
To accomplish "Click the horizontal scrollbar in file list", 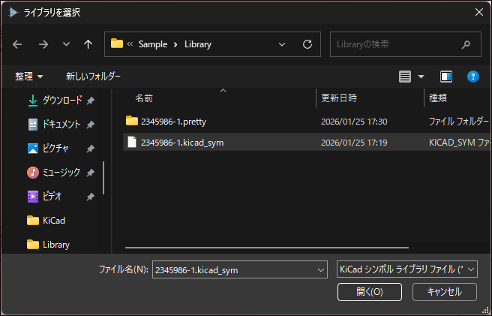I will 266,246.
